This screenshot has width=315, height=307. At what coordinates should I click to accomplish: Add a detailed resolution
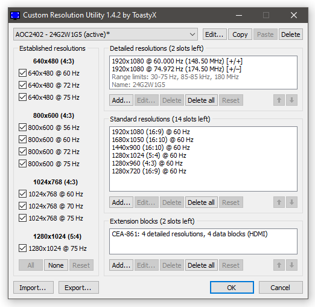(x=121, y=100)
